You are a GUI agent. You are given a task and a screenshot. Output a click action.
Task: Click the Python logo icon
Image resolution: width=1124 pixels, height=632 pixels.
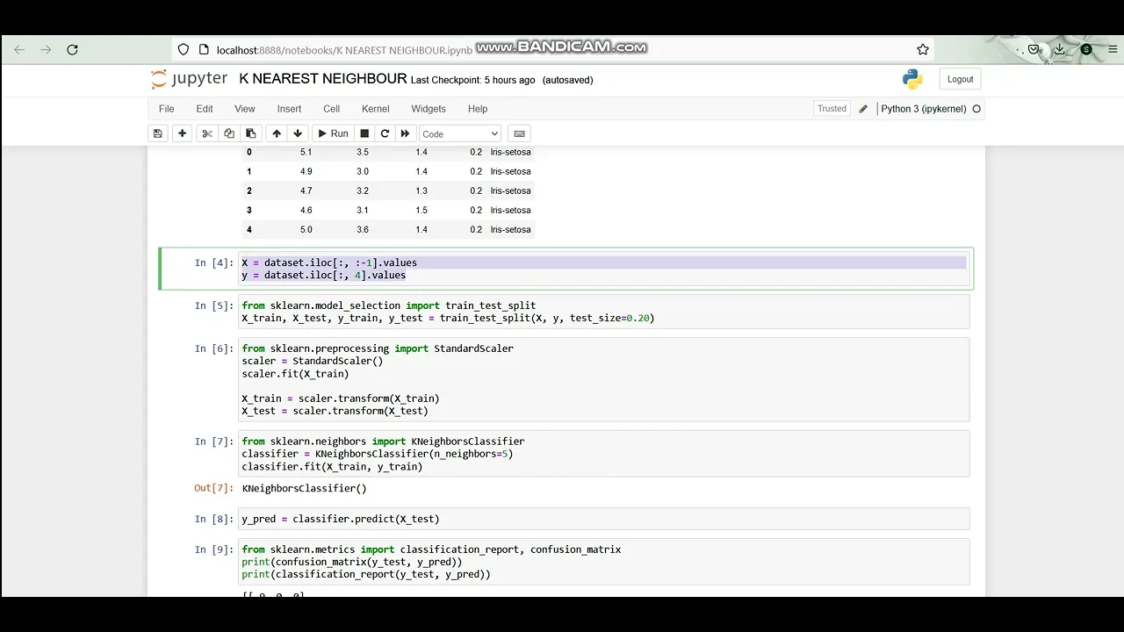912,79
